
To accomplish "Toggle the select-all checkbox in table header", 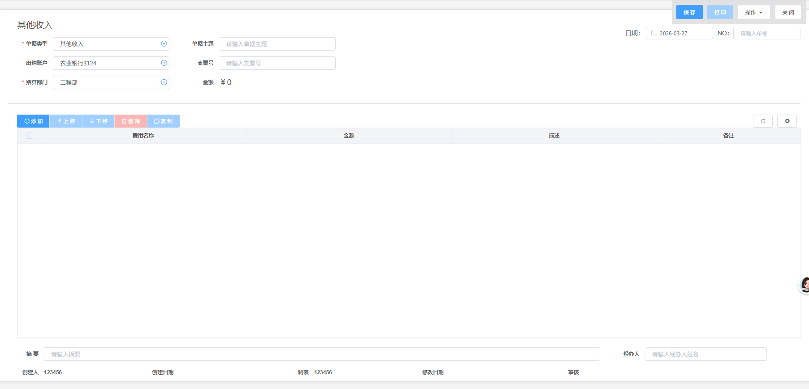I will coord(29,136).
